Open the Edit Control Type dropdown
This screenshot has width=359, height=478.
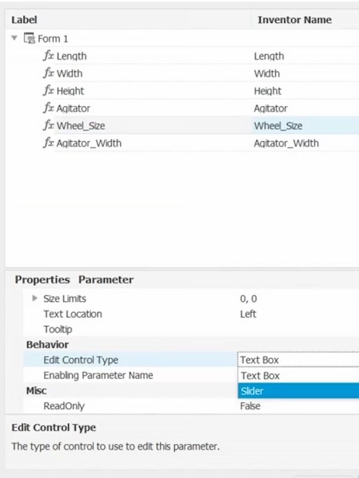tap(297, 360)
